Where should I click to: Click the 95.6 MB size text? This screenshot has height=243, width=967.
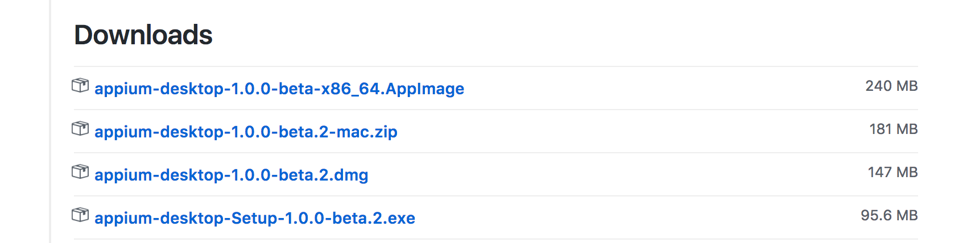[889, 215]
